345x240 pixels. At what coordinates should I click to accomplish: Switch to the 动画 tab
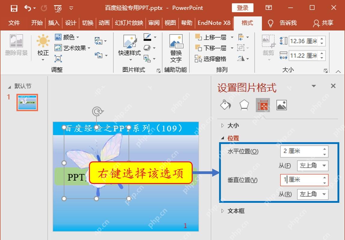(x=104, y=23)
